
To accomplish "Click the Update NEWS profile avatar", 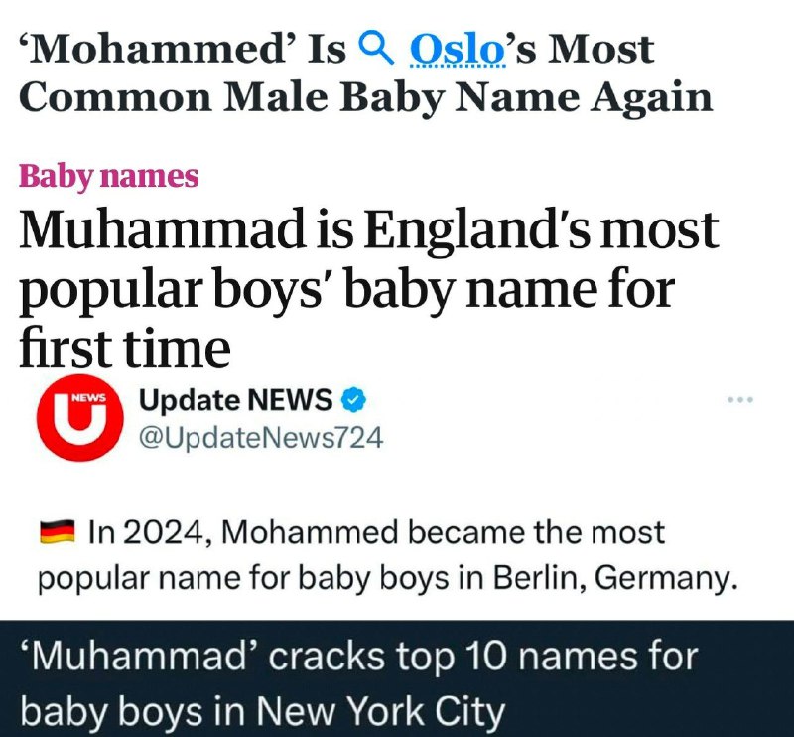I will click(x=80, y=418).
